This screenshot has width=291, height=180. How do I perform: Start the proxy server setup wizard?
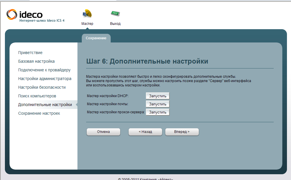coord(157,112)
